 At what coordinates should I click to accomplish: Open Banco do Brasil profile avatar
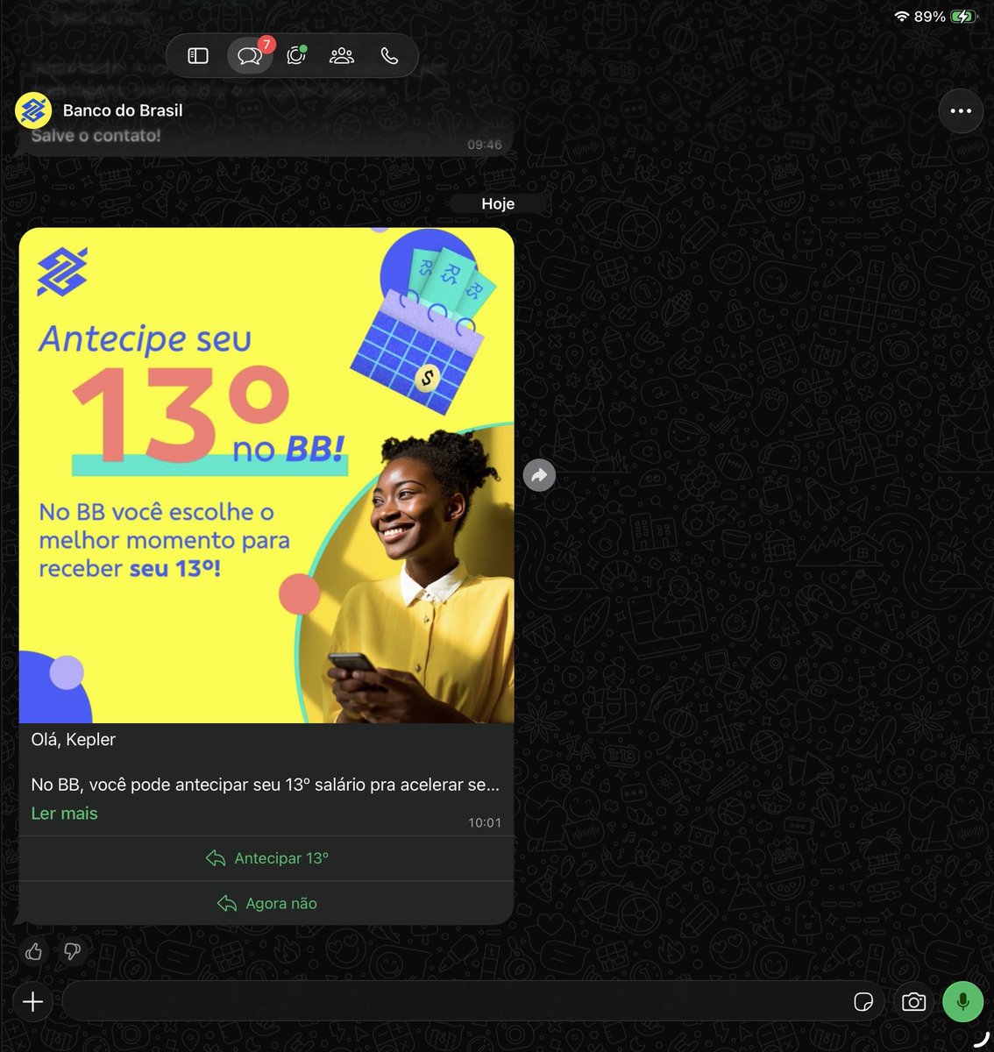pyautogui.click(x=33, y=110)
